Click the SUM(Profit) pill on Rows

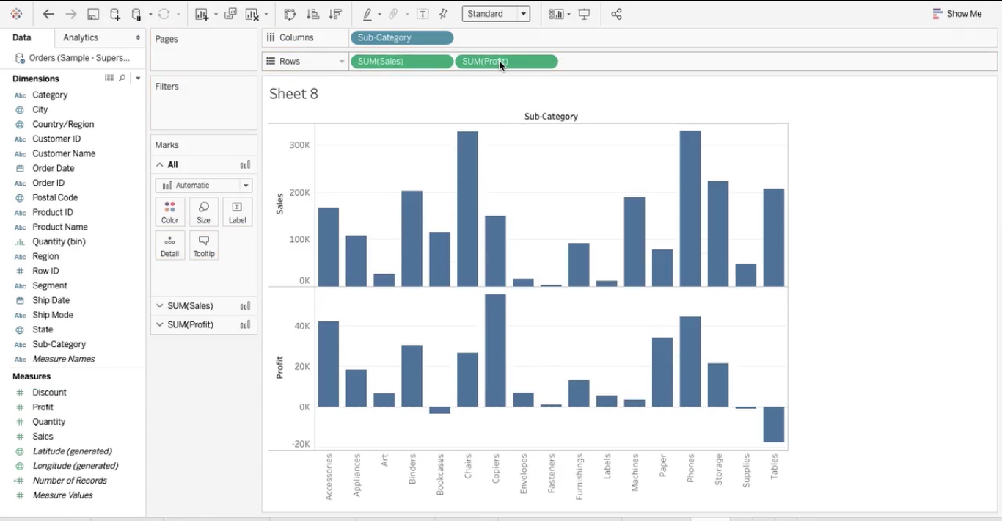(x=505, y=62)
